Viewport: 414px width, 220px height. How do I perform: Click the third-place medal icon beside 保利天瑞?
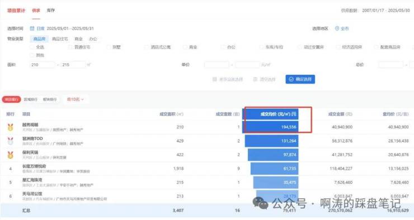click(x=10, y=155)
